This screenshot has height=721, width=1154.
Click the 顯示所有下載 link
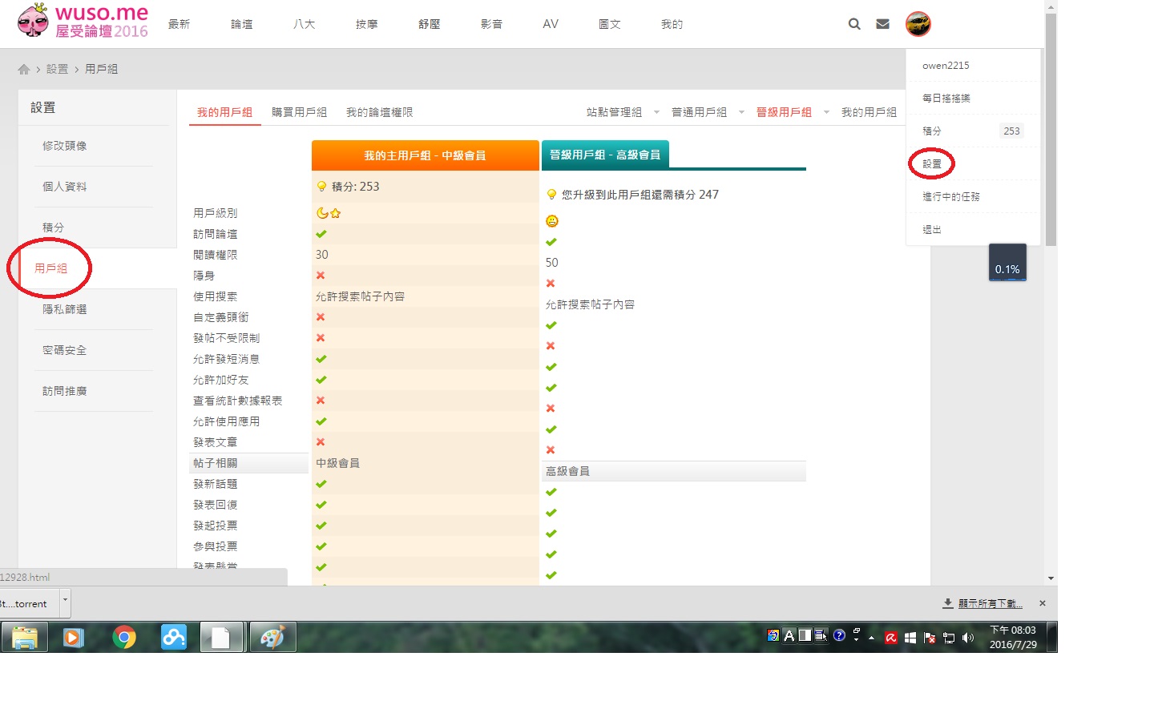(990, 603)
